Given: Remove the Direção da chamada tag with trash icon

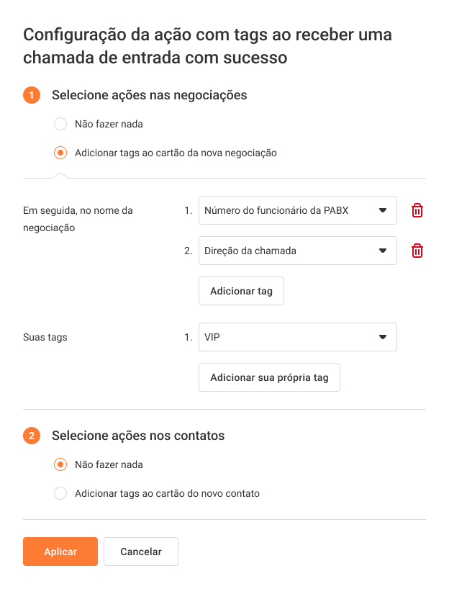Looking at the screenshot, I should pyautogui.click(x=417, y=251).
